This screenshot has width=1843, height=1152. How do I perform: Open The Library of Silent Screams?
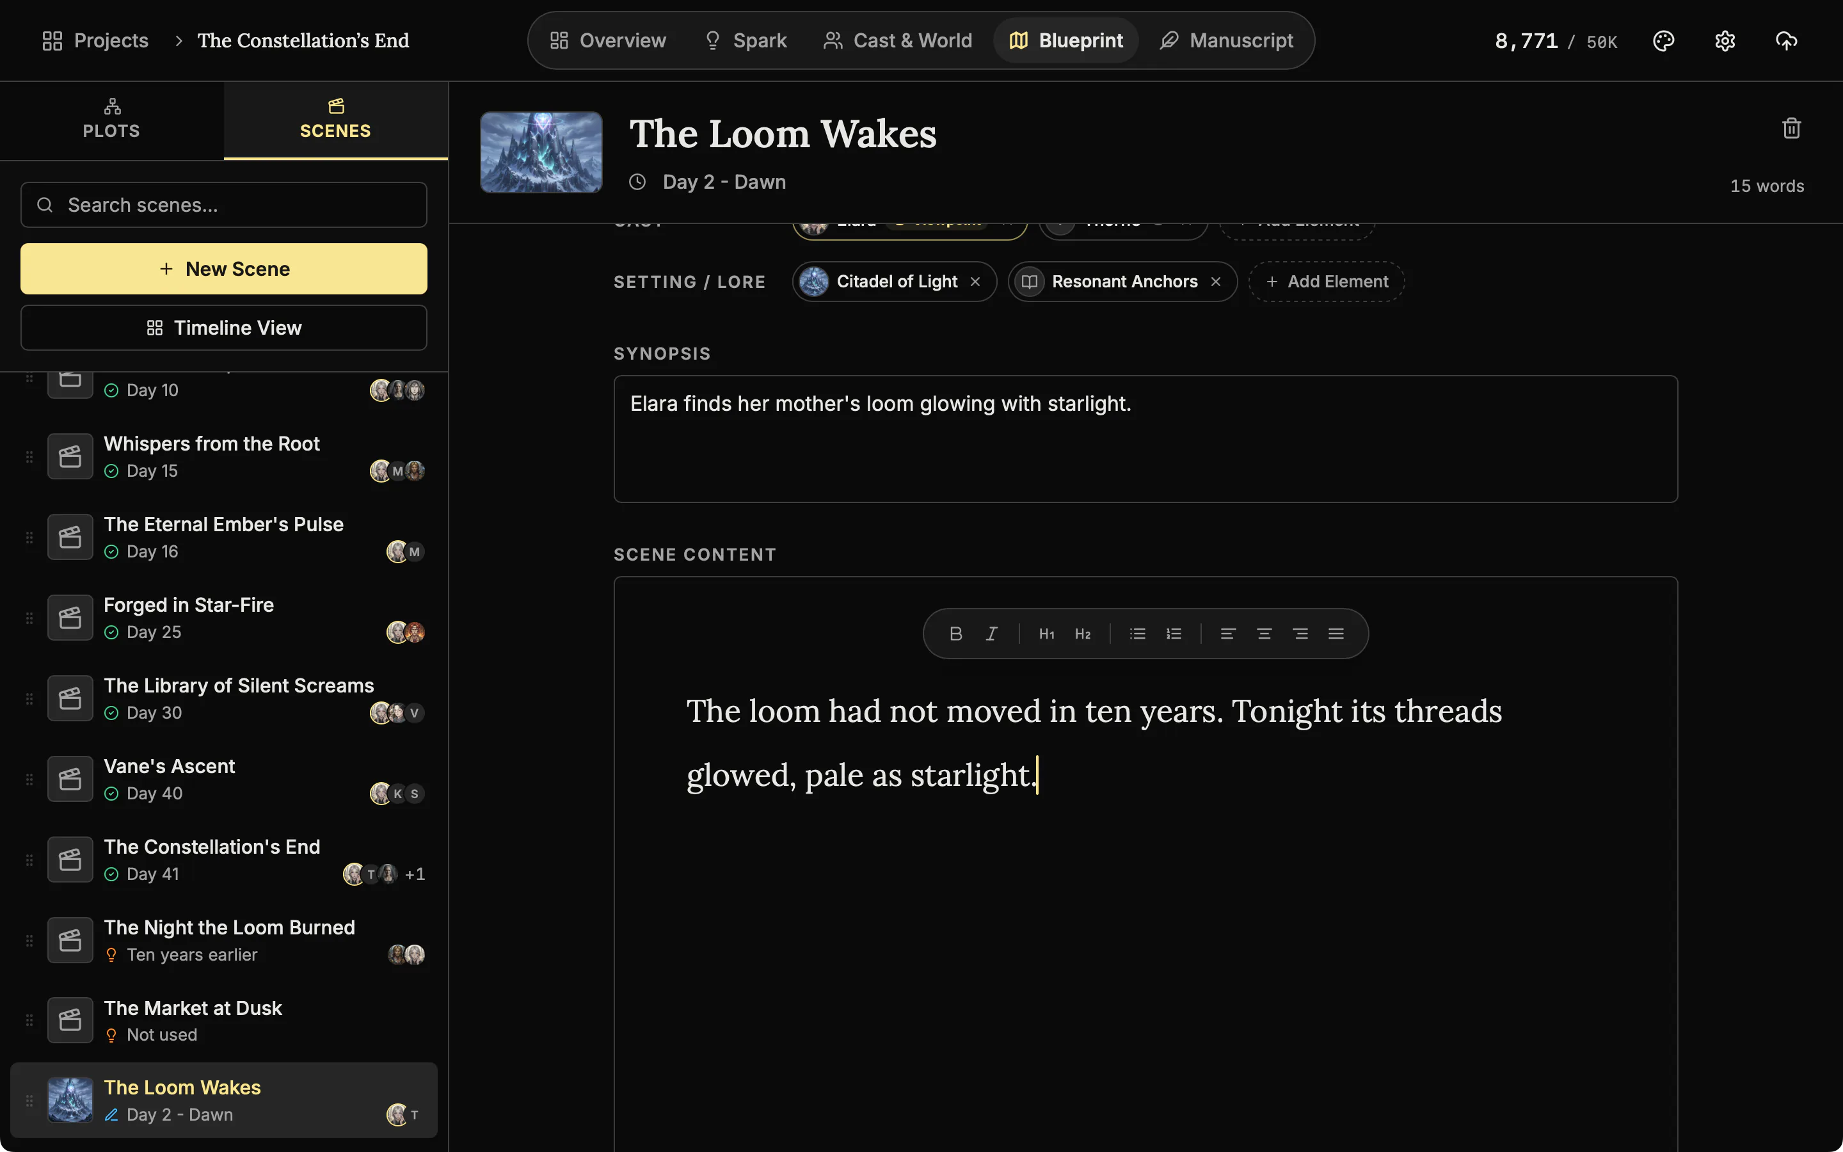[x=224, y=699]
